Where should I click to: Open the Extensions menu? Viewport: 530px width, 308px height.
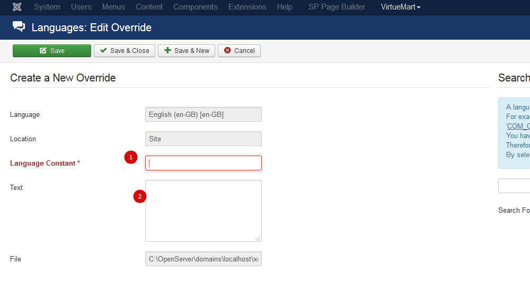coord(247,7)
